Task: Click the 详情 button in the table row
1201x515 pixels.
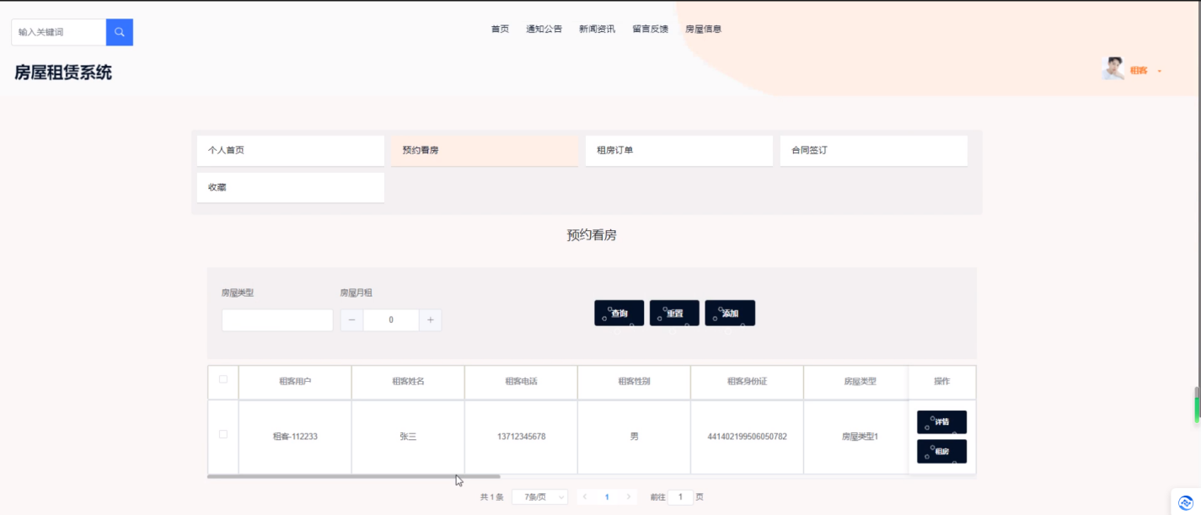Action: [x=941, y=422]
